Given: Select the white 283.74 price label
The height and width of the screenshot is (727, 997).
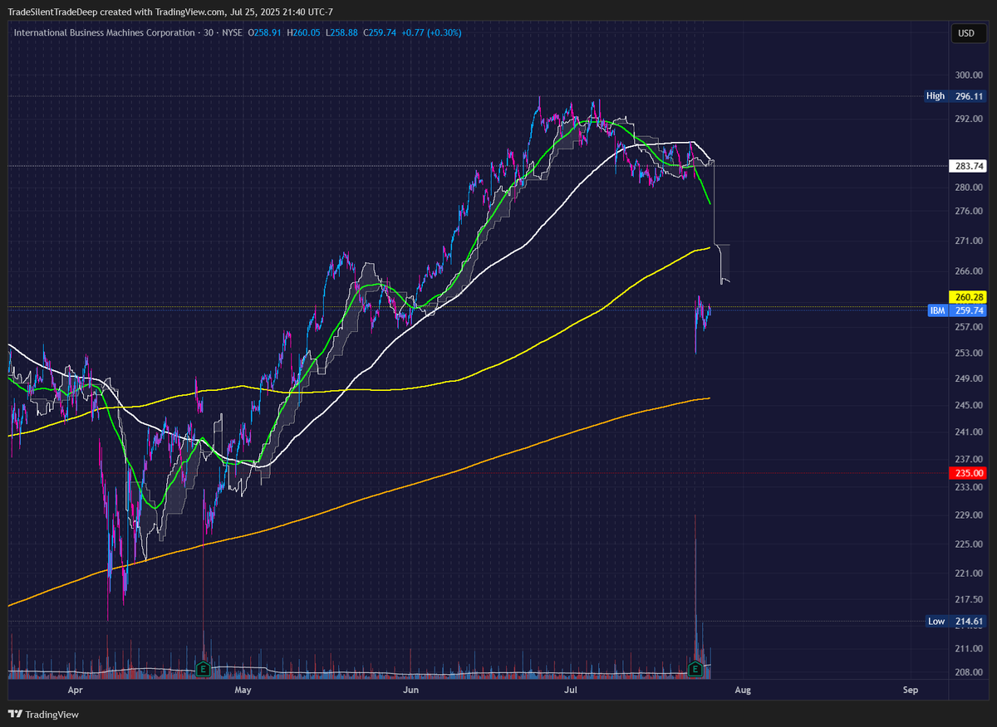Looking at the screenshot, I should point(967,166).
